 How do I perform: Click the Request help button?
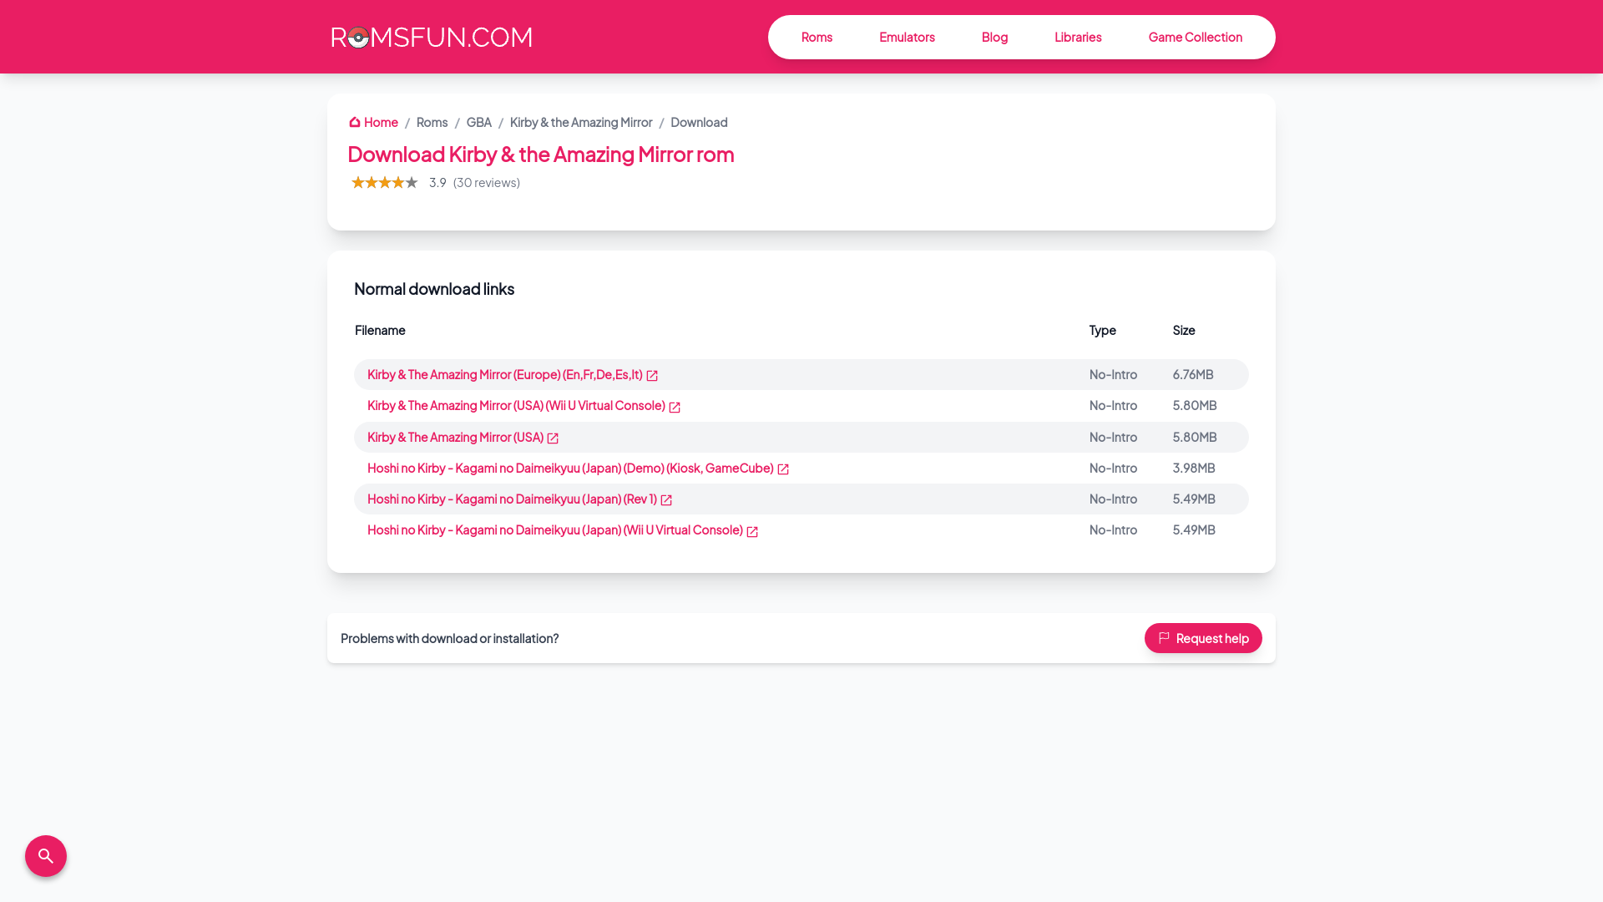(x=1203, y=638)
